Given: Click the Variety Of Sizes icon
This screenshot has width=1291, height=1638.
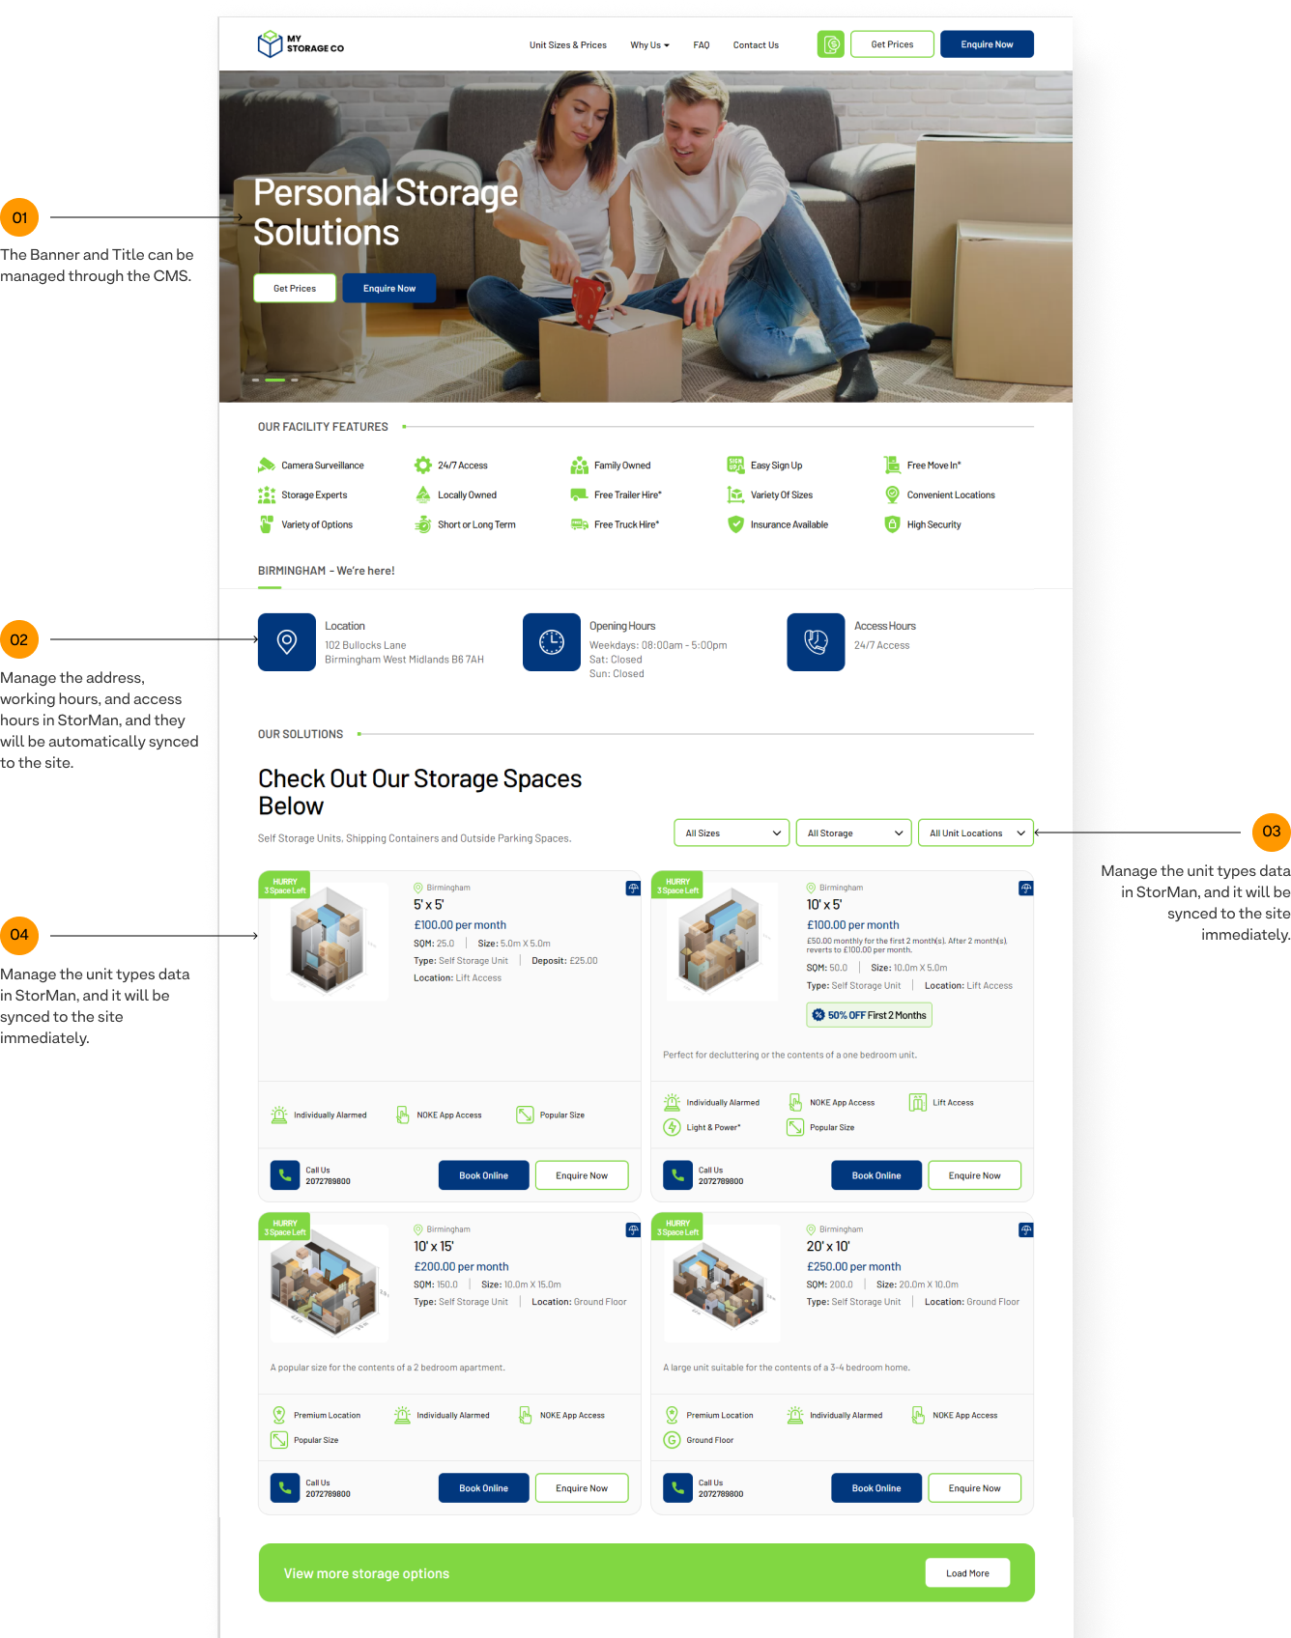Looking at the screenshot, I should coord(735,494).
